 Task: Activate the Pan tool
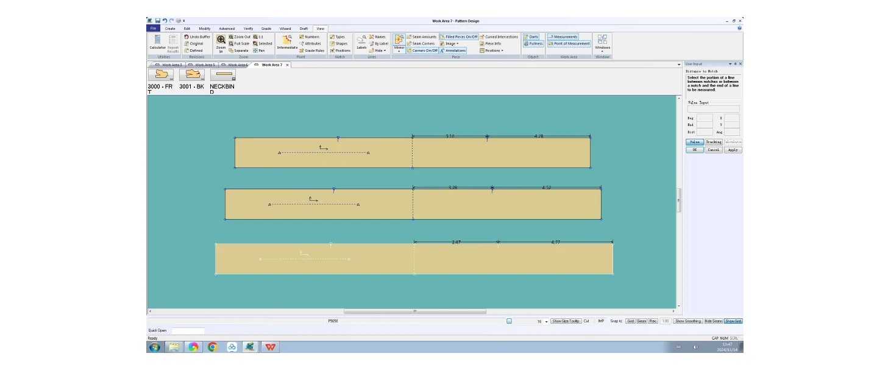pos(259,51)
